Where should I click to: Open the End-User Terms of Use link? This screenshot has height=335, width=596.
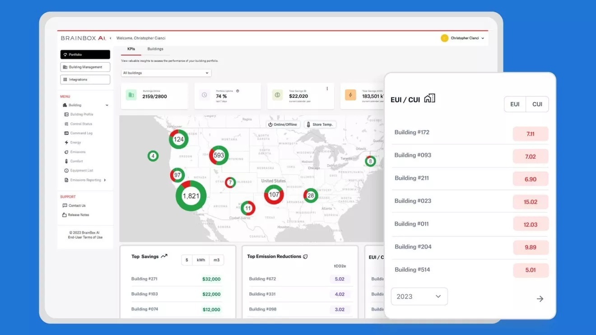(85, 238)
